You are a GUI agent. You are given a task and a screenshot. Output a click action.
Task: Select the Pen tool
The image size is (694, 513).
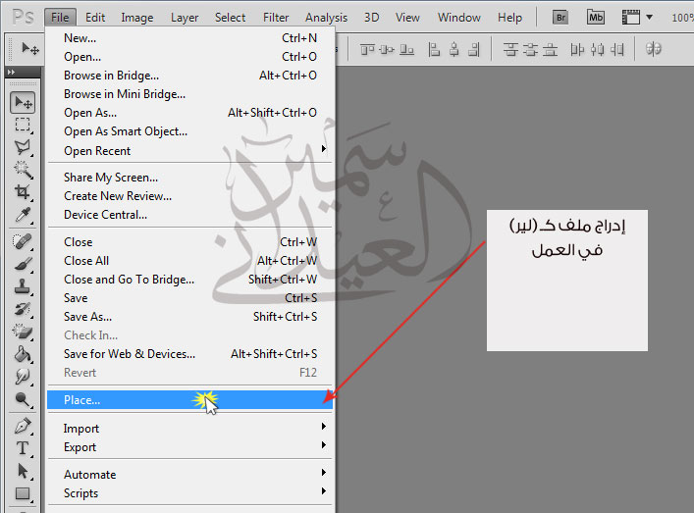tap(23, 426)
